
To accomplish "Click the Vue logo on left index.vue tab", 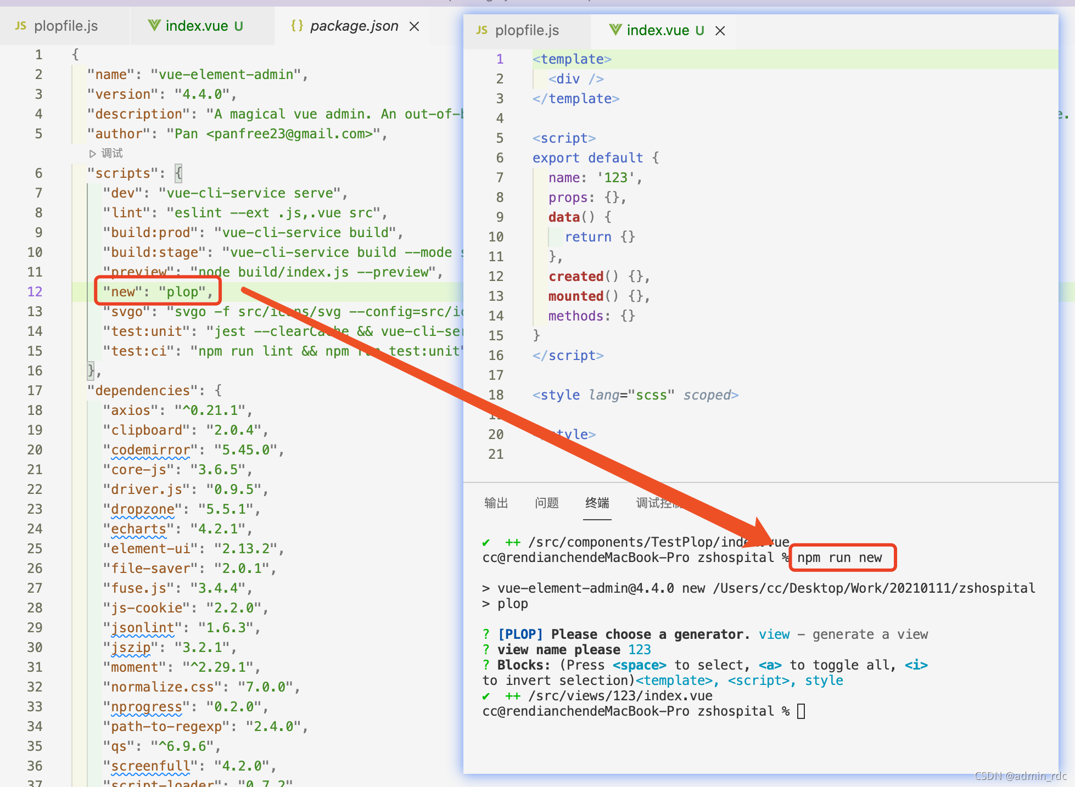I will [x=154, y=25].
